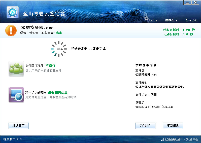Click the 100% circular progress spinner

pyautogui.click(x=59, y=49)
